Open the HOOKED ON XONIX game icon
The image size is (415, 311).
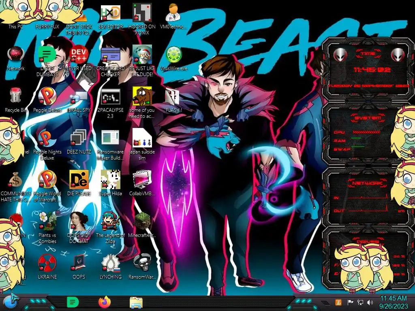click(142, 19)
